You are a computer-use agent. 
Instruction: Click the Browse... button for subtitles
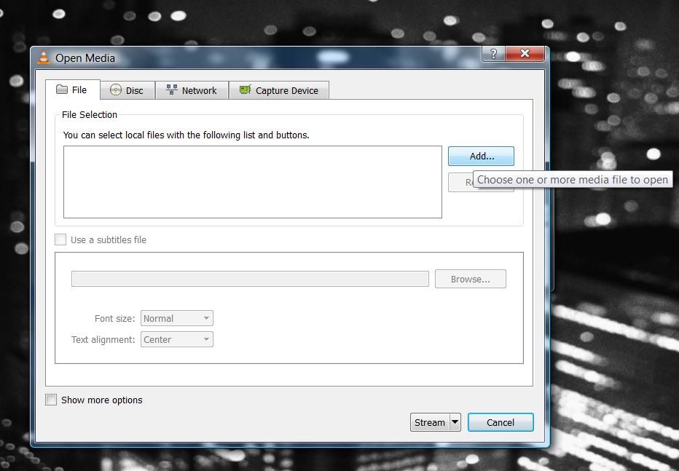tap(470, 279)
